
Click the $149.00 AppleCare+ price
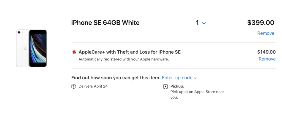coord(266,52)
